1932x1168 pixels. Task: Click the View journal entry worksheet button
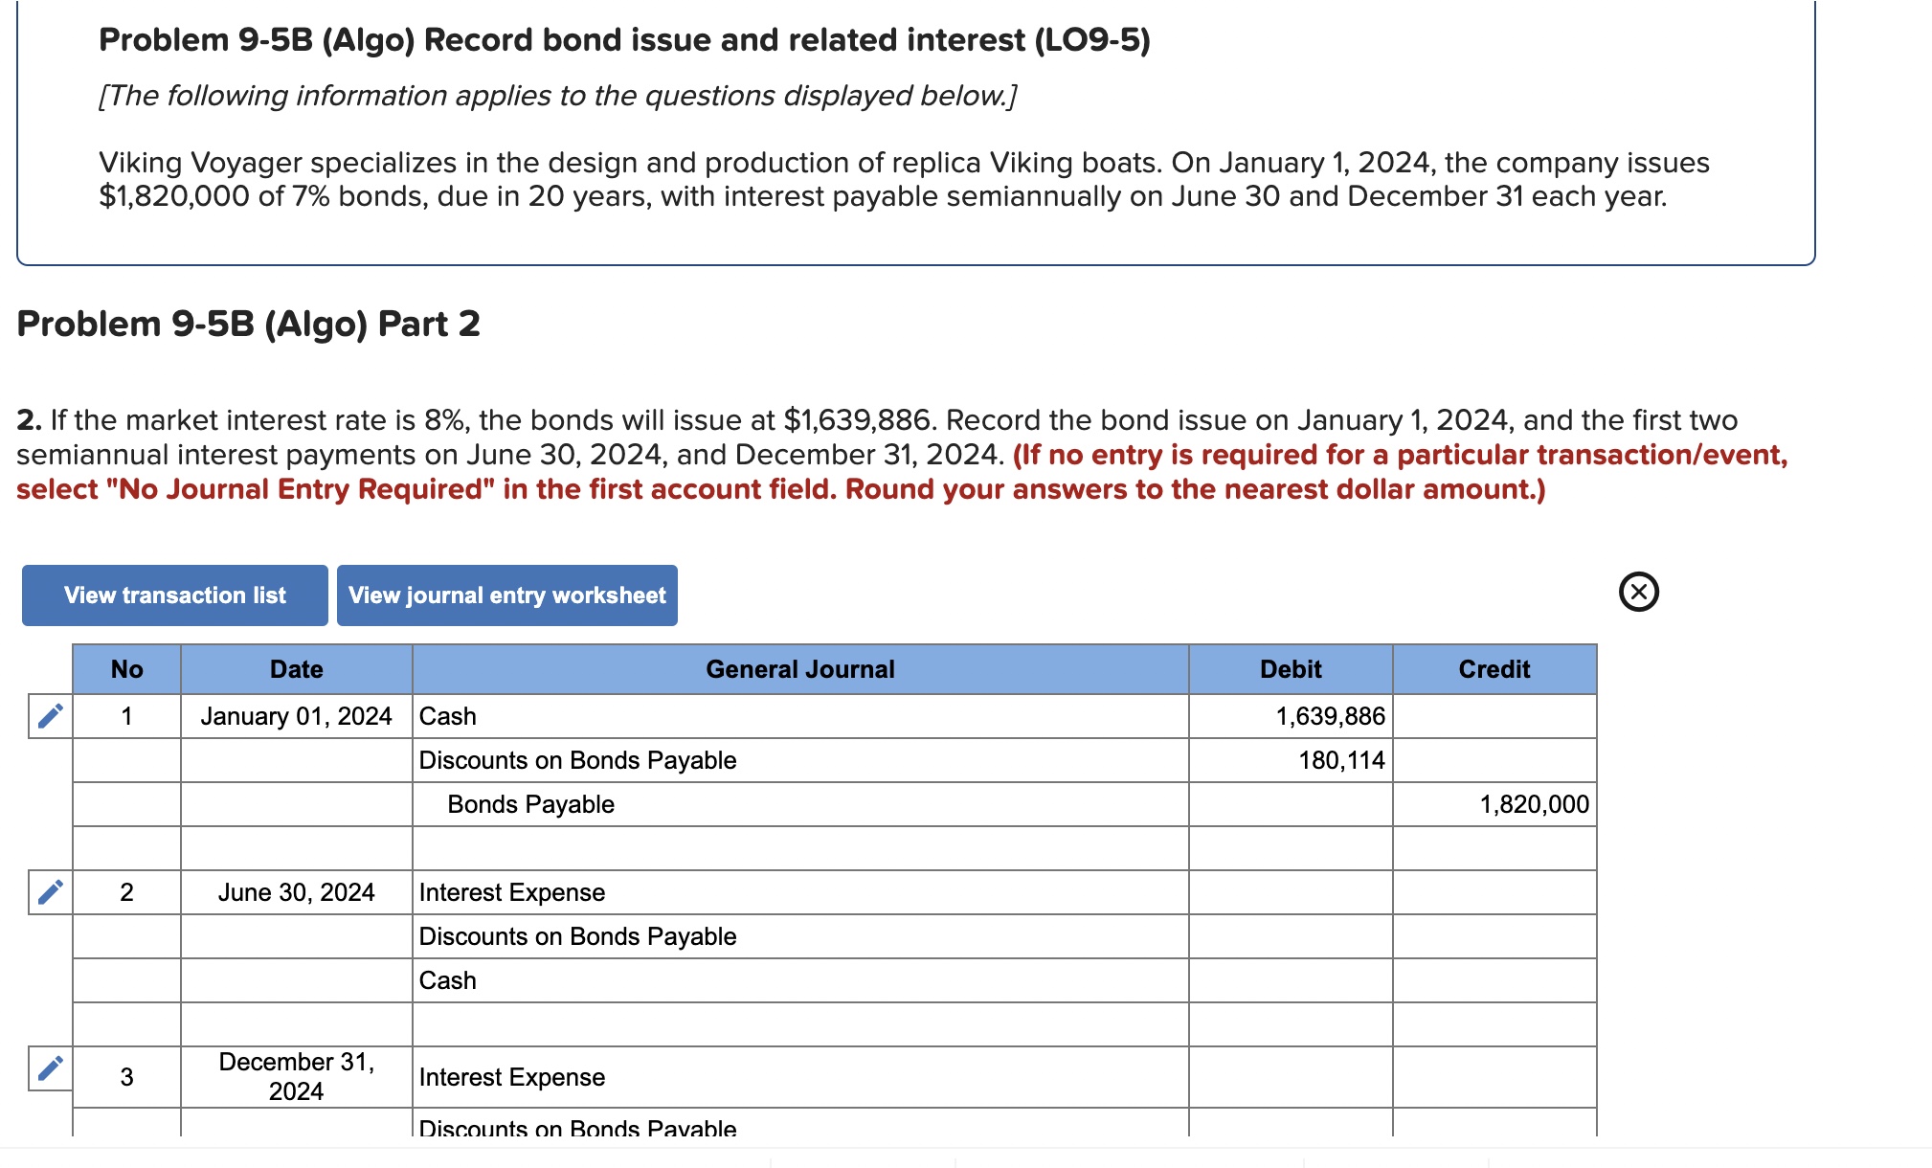click(x=506, y=595)
